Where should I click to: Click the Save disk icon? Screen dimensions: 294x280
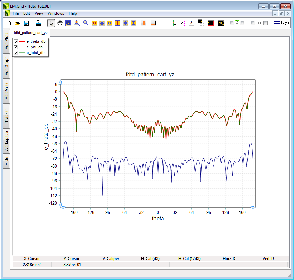[x=26, y=23]
